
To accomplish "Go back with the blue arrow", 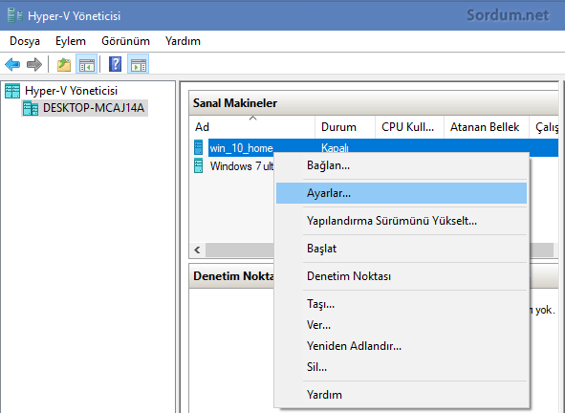I will pyautogui.click(x=12, y=64).
